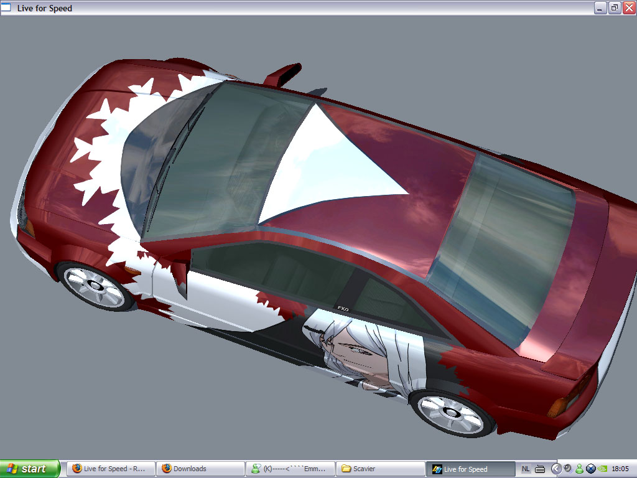Open the Scavier folder taskbar item
The image size is (637, 478).
tap(380, 469)
